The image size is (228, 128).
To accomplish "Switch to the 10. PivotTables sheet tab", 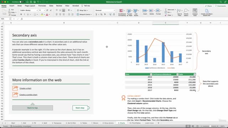I will tap(135, 123).
